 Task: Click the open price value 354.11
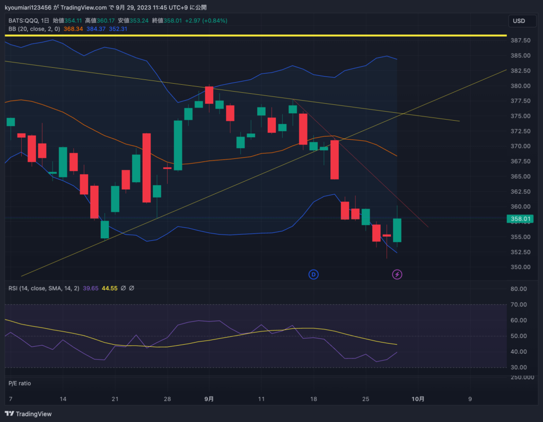[x=73, y=21]
